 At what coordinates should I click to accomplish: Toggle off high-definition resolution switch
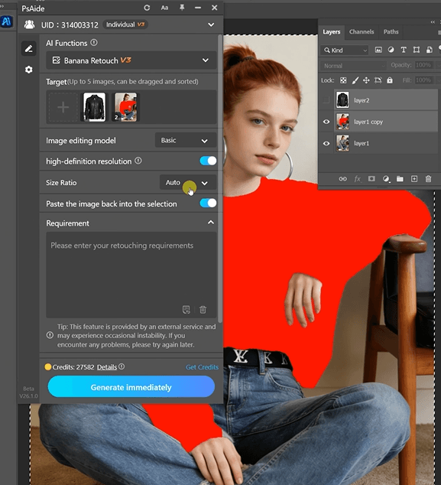[208, 161]
